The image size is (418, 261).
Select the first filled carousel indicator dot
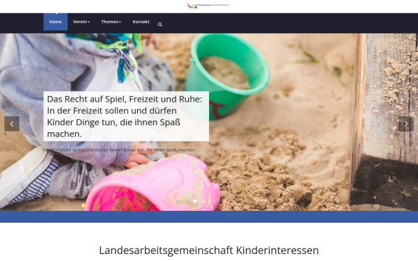tap(194, 201)
